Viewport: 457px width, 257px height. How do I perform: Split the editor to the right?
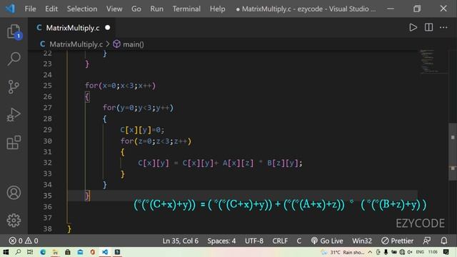(428, 27)
